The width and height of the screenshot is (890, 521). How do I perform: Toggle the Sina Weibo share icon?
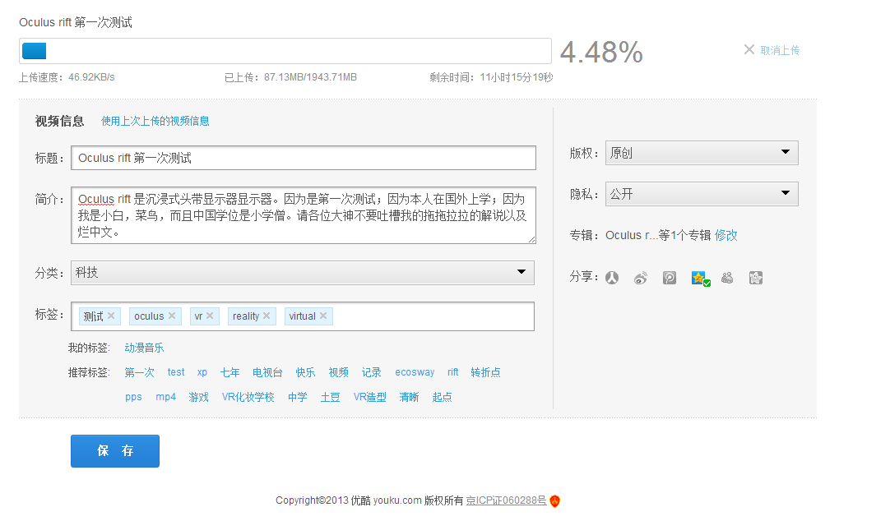[640, 278]
